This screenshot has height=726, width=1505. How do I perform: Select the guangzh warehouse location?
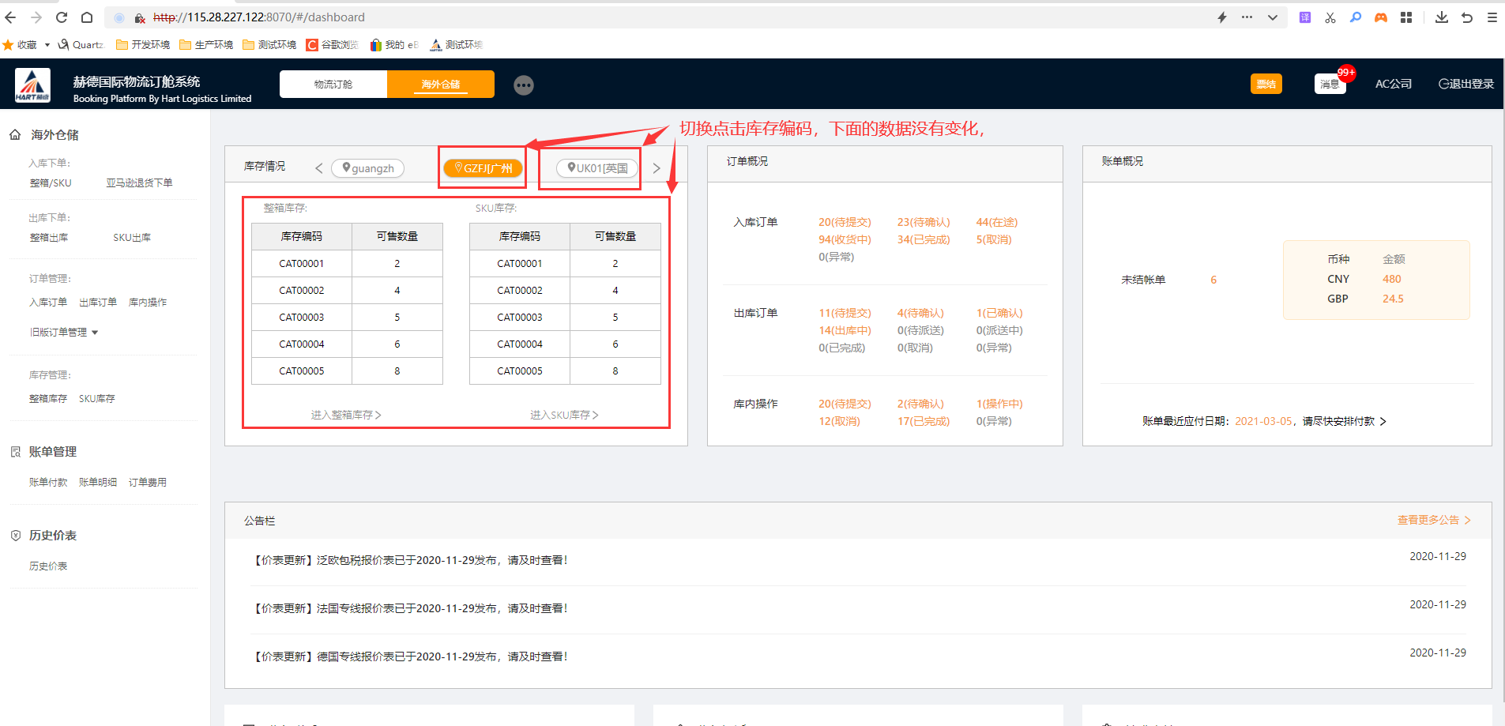click(368, 168)
